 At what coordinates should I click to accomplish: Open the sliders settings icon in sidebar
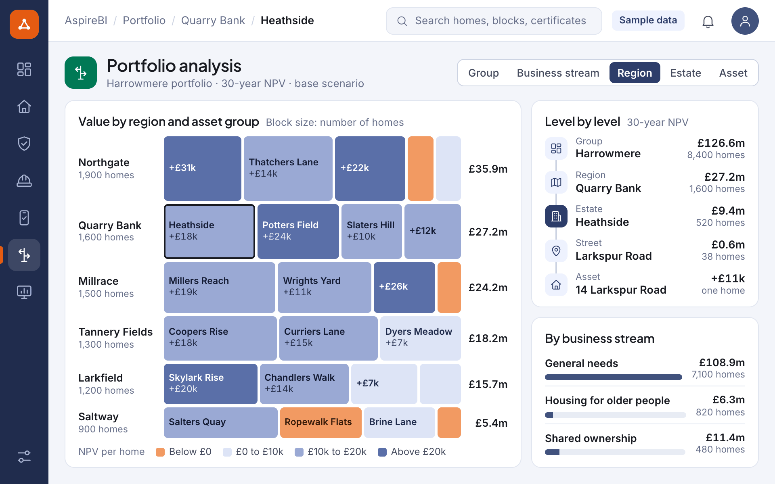click(x=24, y=457)
